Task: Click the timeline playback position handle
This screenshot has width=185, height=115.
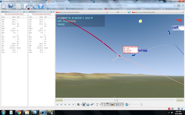Action: click(117, 100)
